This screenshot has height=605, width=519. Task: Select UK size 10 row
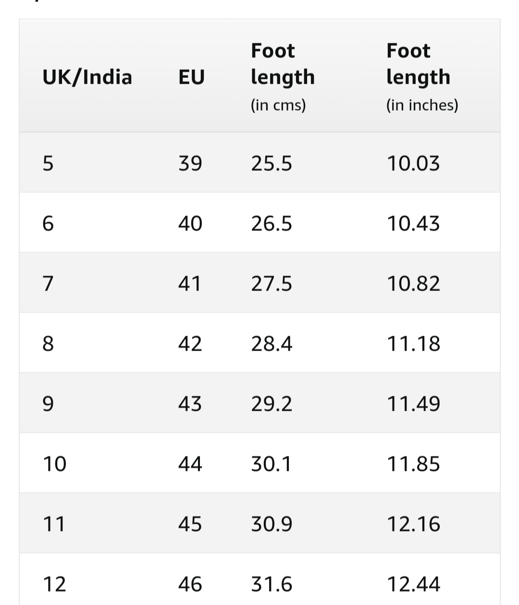click(259, 463)
